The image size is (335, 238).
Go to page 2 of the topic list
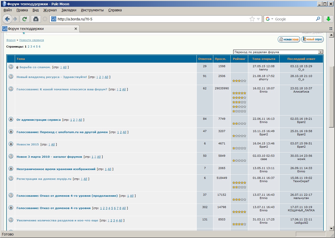(28, 47)
